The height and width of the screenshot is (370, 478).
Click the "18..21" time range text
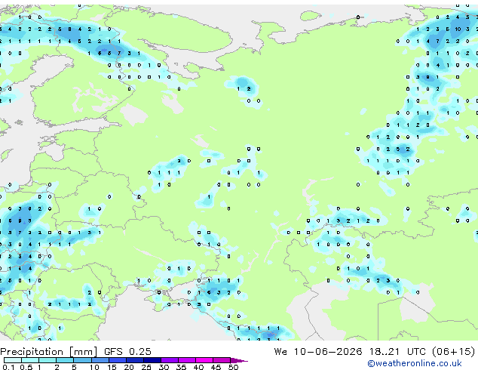pos(384,352)
